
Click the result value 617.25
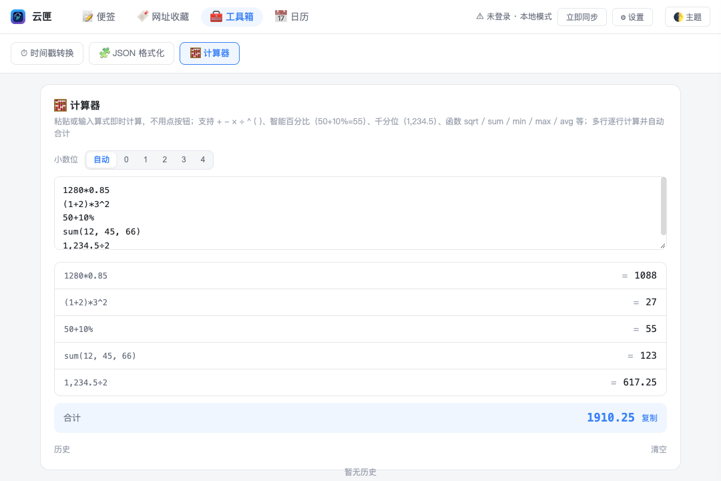click(x=640, y=382)
